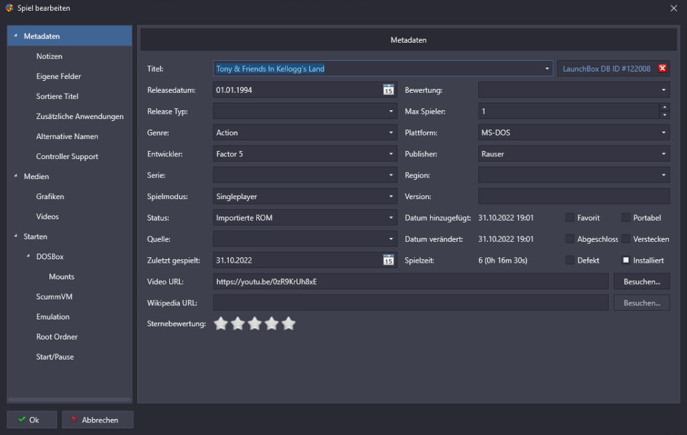
Task: Go to the Controller Support section
Action: 67,156
